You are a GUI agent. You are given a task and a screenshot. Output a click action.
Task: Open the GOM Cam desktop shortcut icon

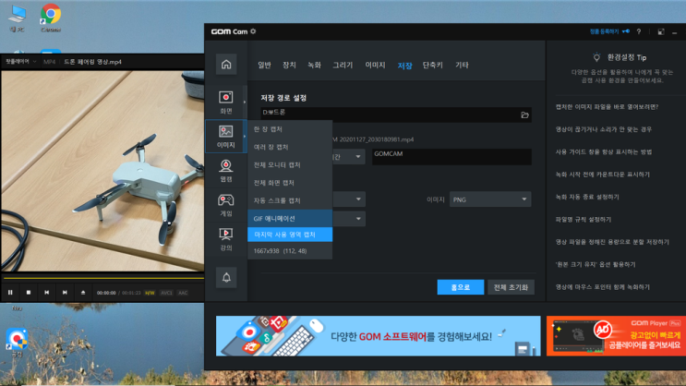(x=17, y=343)
